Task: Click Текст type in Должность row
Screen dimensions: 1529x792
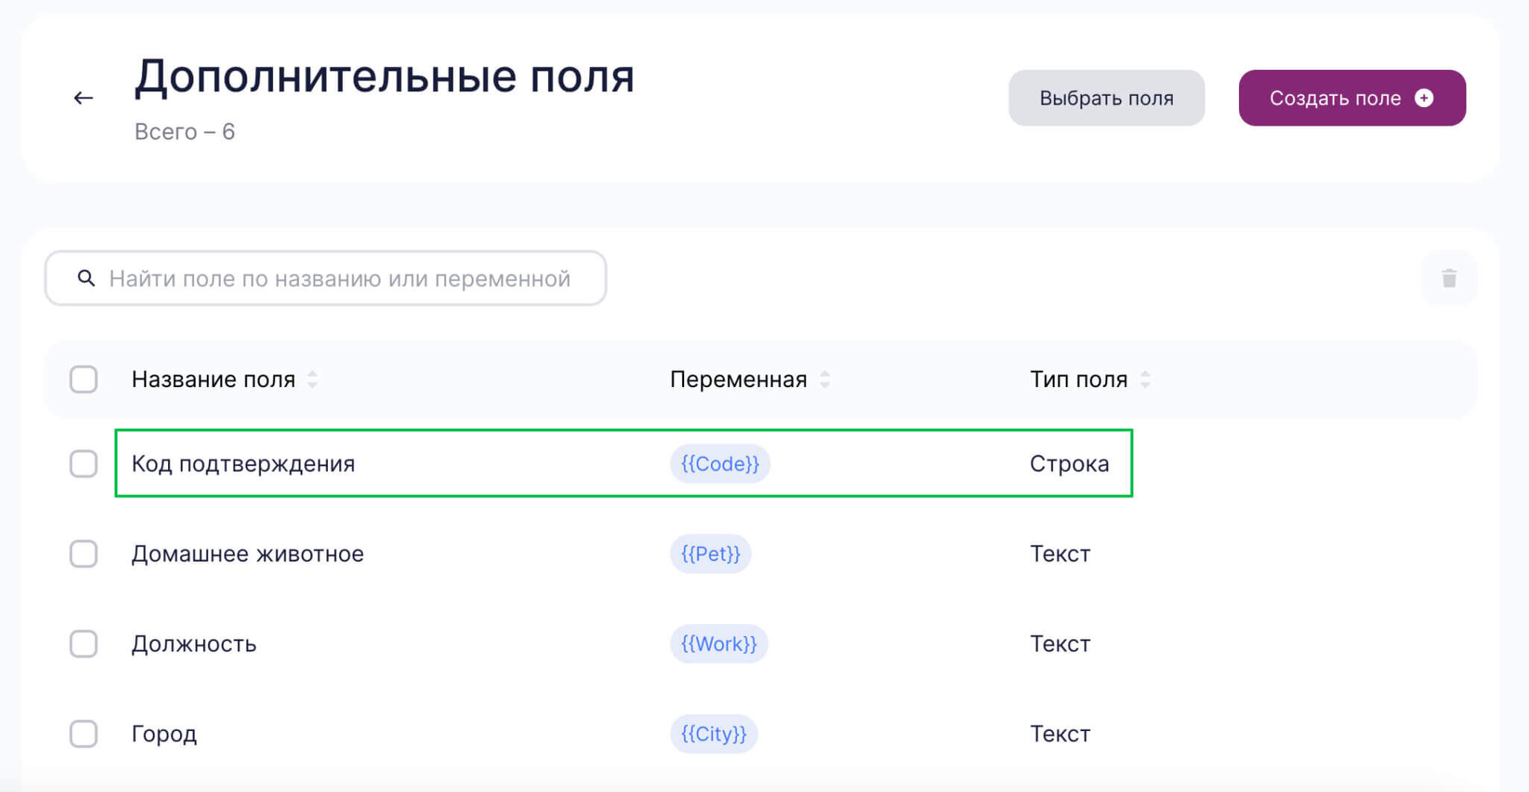Action: (x=1060, y=643)
